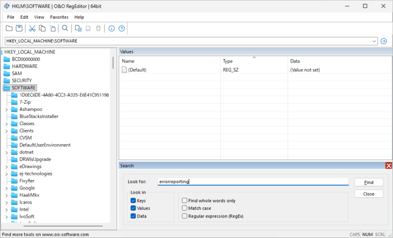
Task: Expand the HaaliMkx key
Action: pyautogui.click(x=7, y=195)
